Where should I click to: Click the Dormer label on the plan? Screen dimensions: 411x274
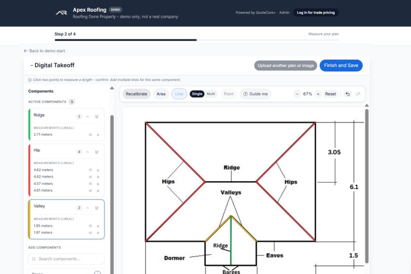click(174, 258)
